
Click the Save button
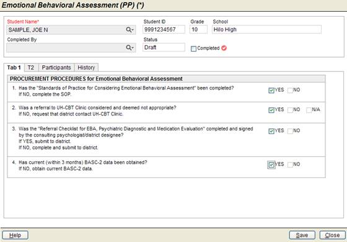tap(302, 235)
